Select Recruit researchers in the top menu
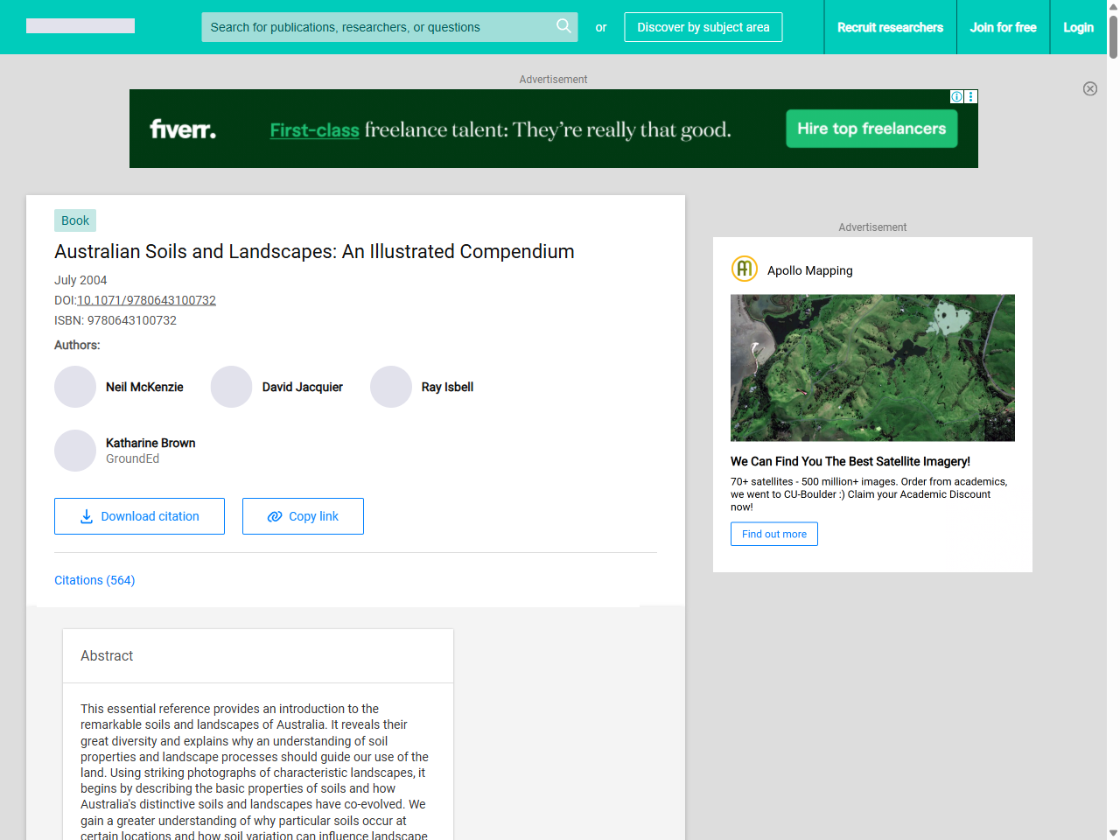The height and width of the screenshot is (840, 1120). click(x=890, y=27)
